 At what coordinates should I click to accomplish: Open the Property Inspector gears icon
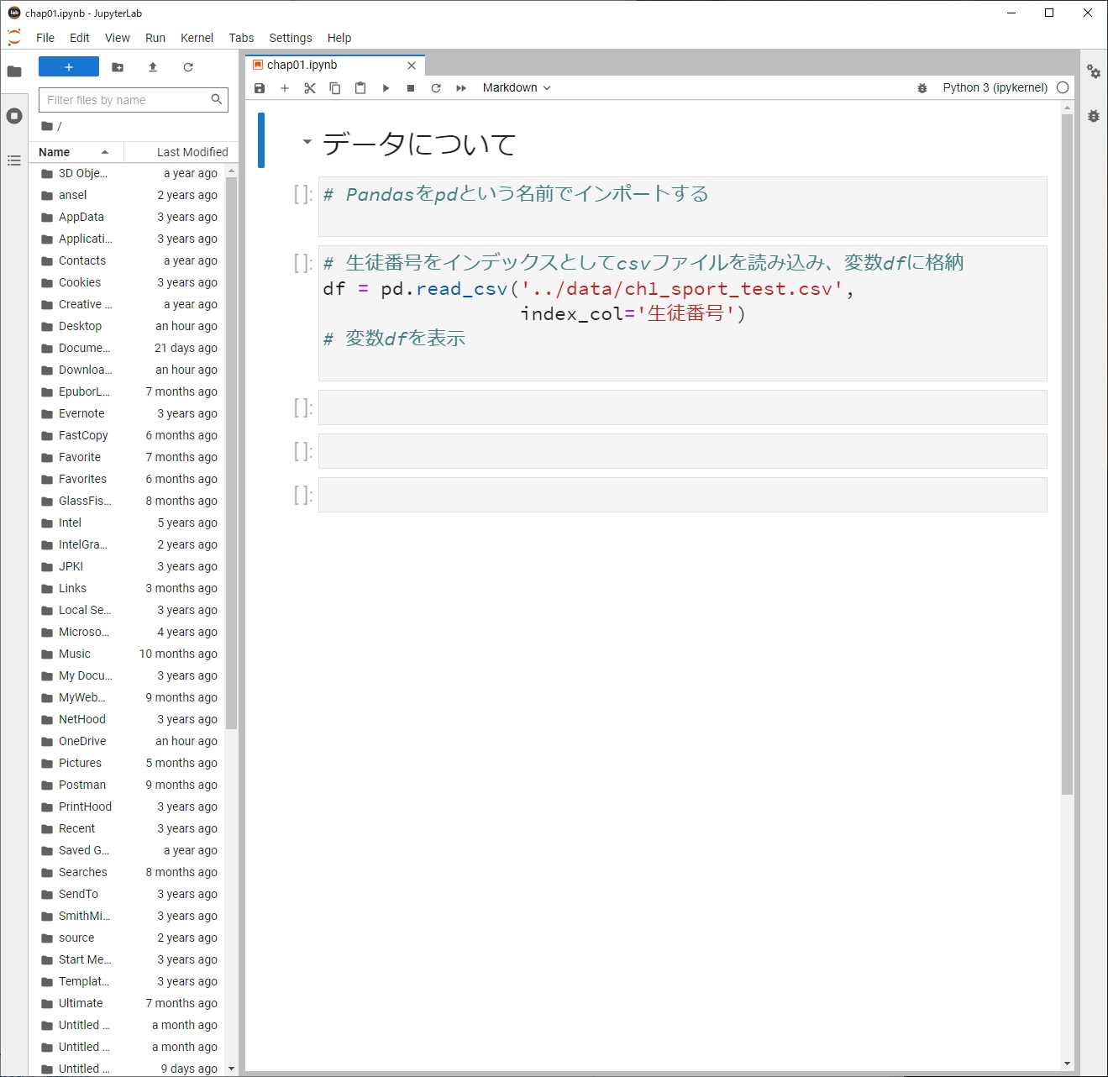pos(1093,72)
